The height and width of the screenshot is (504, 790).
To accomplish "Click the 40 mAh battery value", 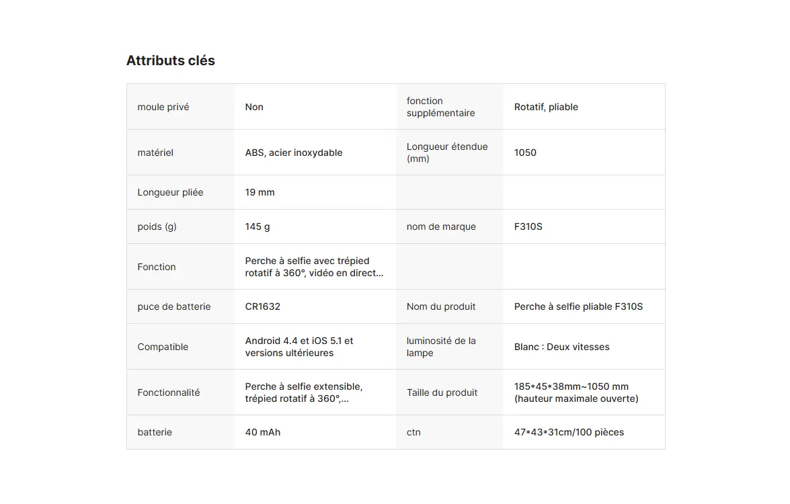I will [x=262, y=432].
